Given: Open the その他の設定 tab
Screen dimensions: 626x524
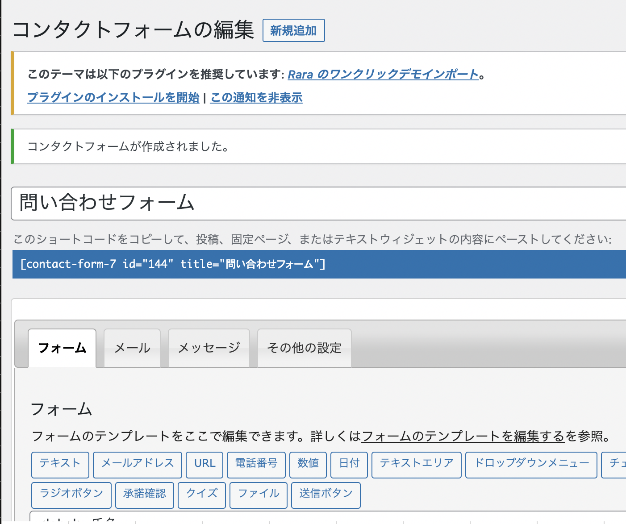Looking at the screenshot, I should pos(304,348).
